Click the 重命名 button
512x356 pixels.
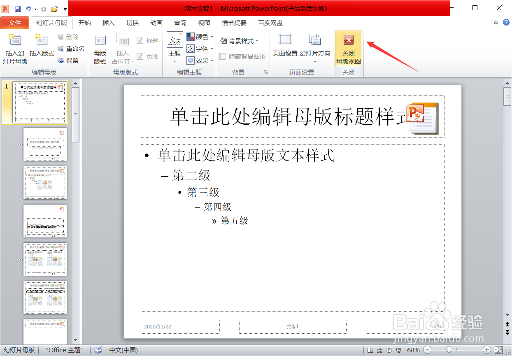click(x=71, y=49)
